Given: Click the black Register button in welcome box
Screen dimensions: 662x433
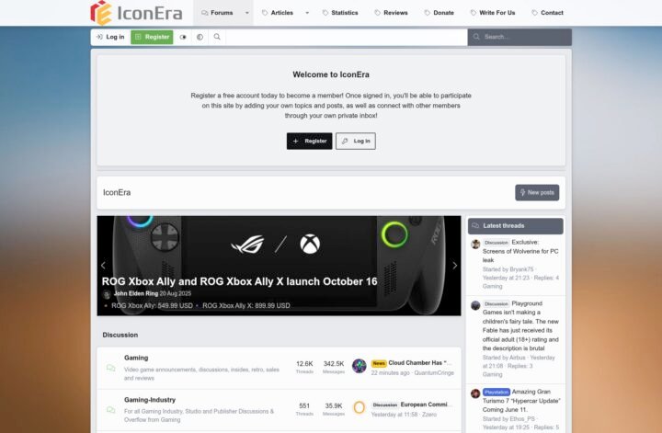Looking at the screenshot, I should click(310, 141).
